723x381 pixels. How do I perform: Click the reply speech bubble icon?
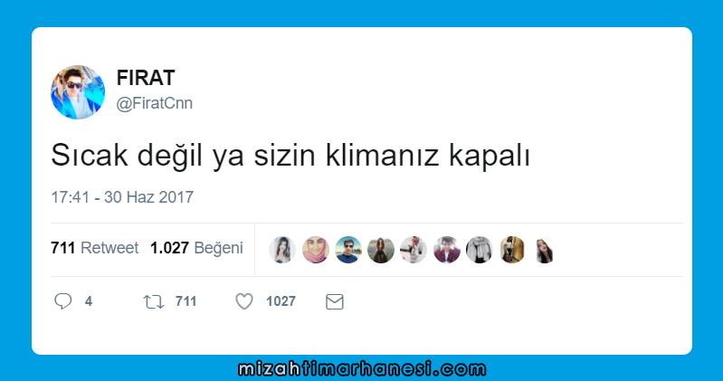[x=63, y=301]
